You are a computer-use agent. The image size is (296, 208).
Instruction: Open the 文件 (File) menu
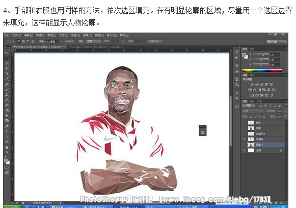[16, 35]
